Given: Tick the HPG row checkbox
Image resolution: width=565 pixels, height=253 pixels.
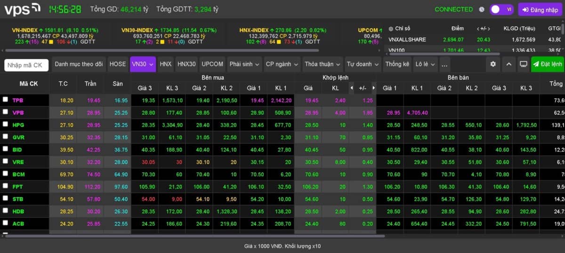Looking at the screenshot, I should click(6, 125).
